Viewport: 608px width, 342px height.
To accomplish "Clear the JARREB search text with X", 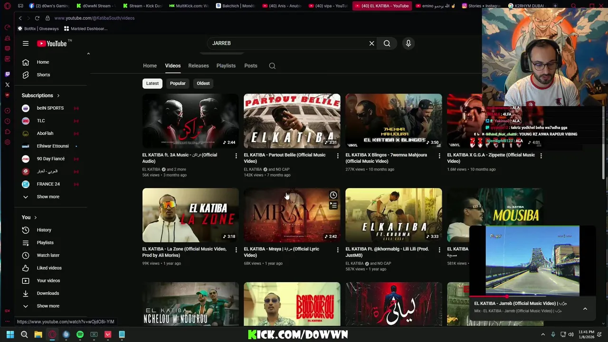I will tap(372, 43).
